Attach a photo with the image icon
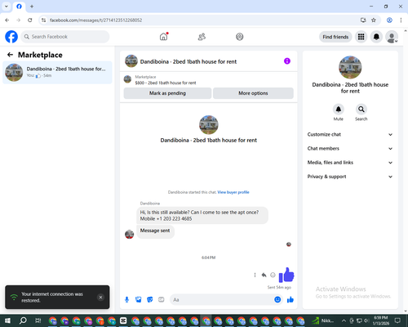The width and height of the screenshot is (408, 327). click(x=139, y=300)
